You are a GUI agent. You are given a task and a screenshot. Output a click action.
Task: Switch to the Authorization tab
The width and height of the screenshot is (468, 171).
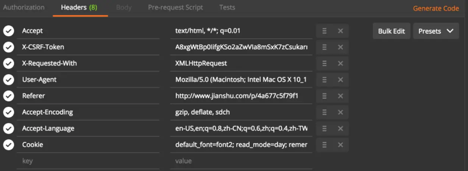click(x=24, y=8)
